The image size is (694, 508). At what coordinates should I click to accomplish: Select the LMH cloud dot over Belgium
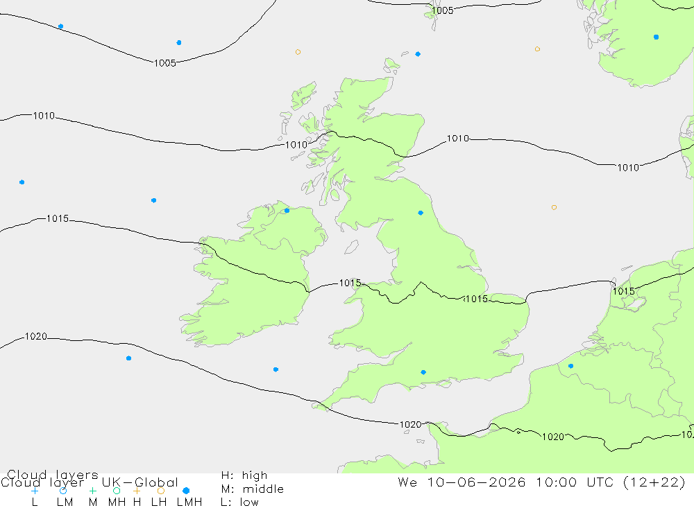(x=570, y=366)
